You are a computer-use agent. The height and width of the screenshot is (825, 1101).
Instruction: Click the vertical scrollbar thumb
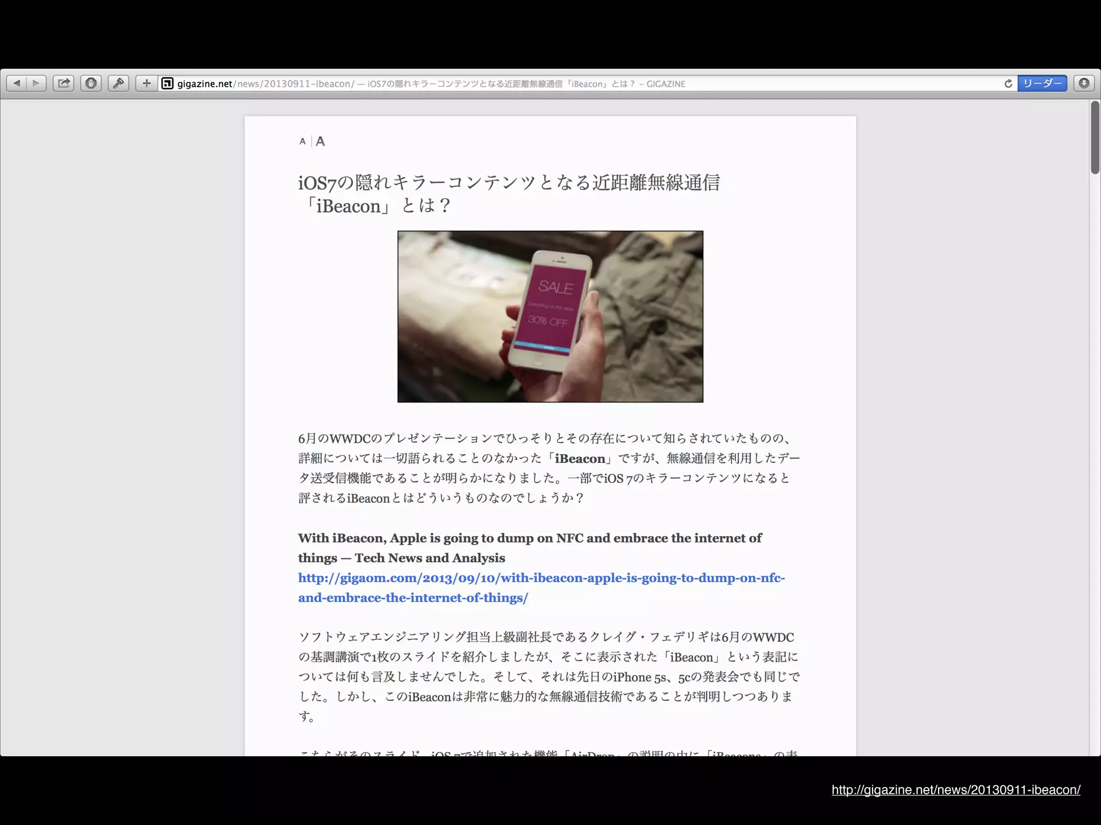click(x=1095, y=137)
